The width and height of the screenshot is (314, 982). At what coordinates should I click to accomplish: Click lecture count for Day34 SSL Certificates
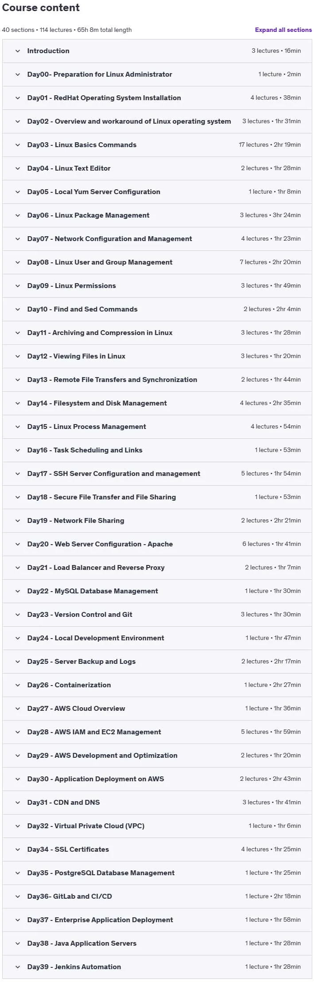tap(255, 850)
